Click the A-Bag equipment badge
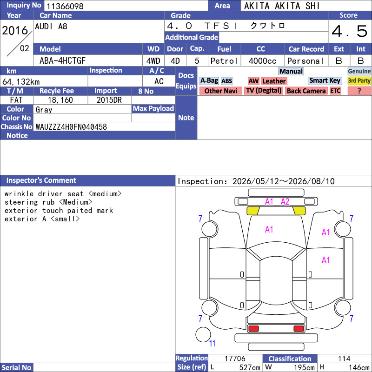372x372 pixels. [209, 81]
